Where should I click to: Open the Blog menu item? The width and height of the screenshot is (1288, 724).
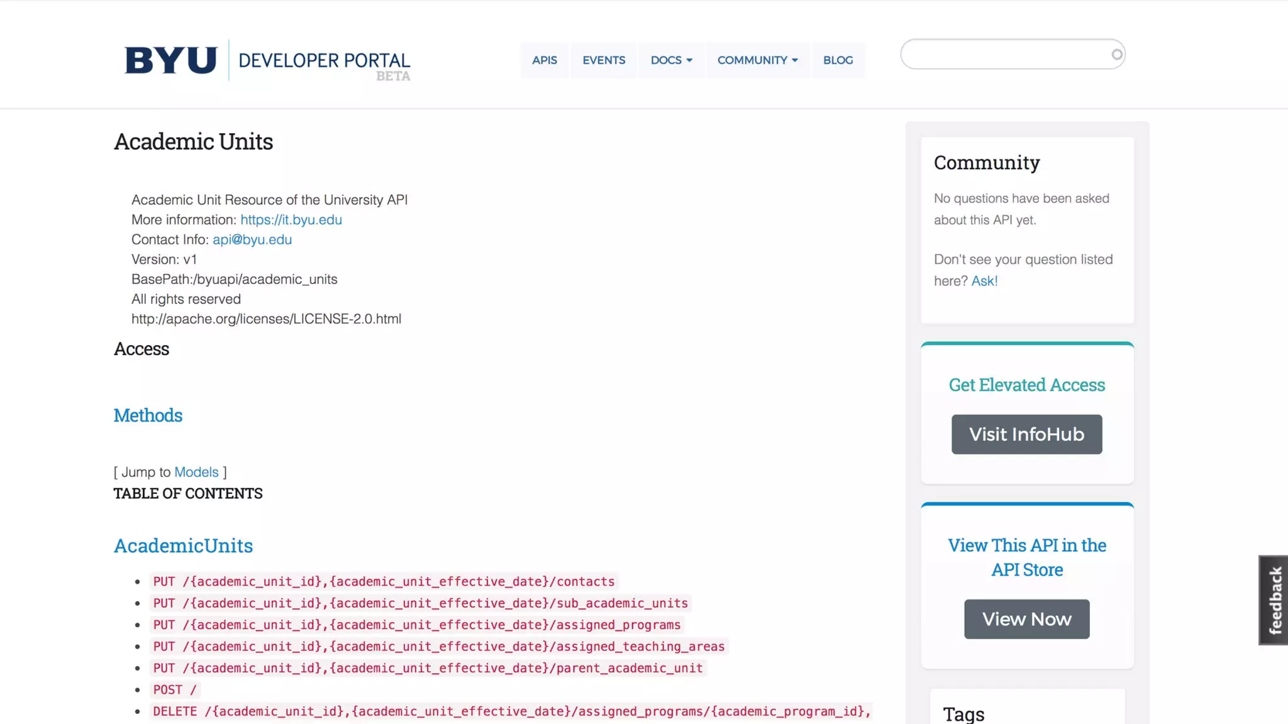click(x=838, y=60)
